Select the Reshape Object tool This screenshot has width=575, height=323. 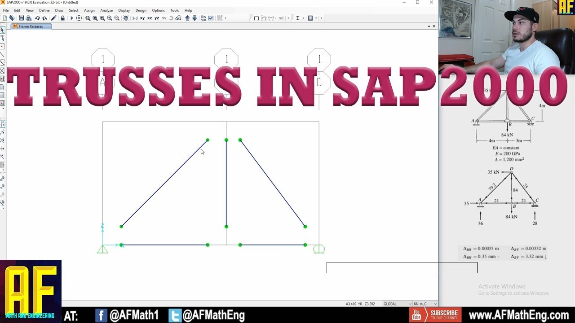pyautogui.click(x=3, y=38)
